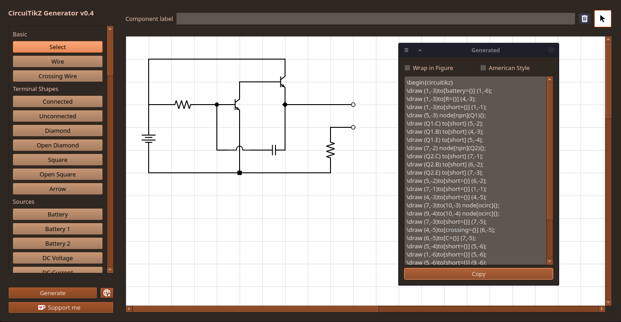Open the language globe icon
The height and width of the screenshot is (322, 621).
click(x=107, y=293)
